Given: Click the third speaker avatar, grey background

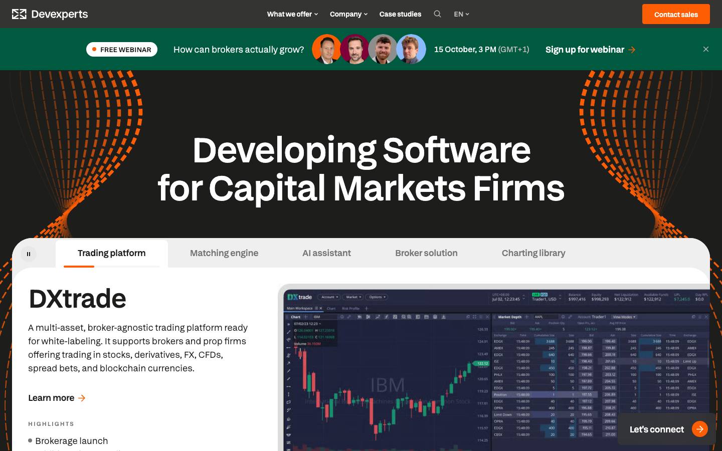Looking at the screenshot, I should pos(383,49).
